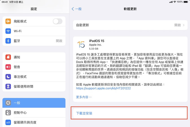Tap the speaker icon for 聲音
Image resolution: width=190 pixels, height=127 pixels.
(8, 67)
